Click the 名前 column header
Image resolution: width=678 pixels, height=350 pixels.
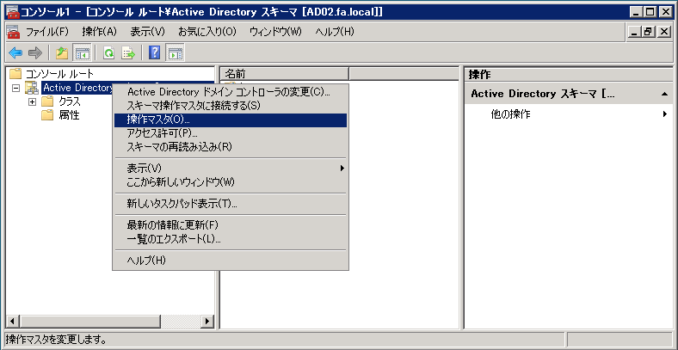coord(284,74)
